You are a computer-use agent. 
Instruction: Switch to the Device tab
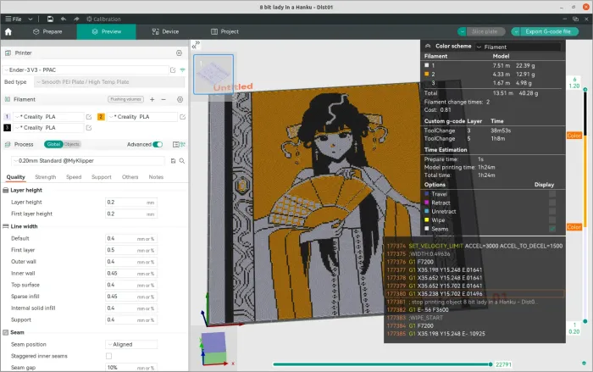pos(165,32)
